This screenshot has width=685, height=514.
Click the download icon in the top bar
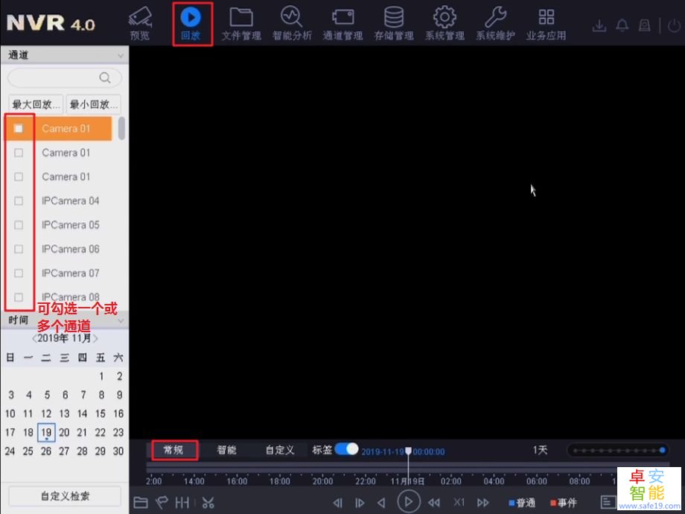coord(599,25)
